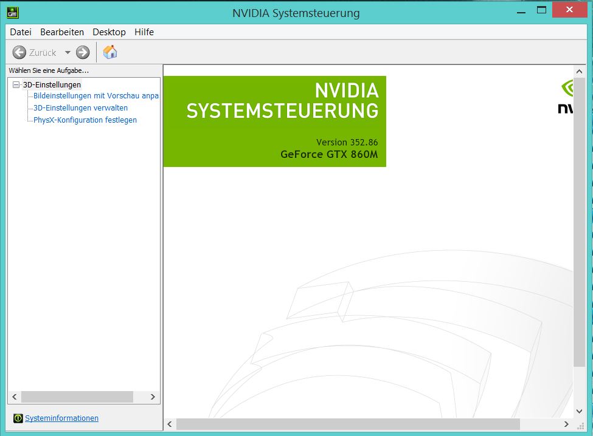Click main pane horizontal scrollbar right arrow
The height and width of the screenshot is (436, 593).
pyautogui.click(x=566, y=424)
